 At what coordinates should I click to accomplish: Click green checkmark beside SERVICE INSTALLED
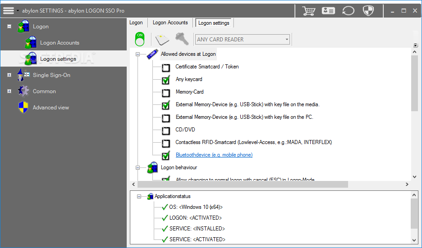(165, 229)
